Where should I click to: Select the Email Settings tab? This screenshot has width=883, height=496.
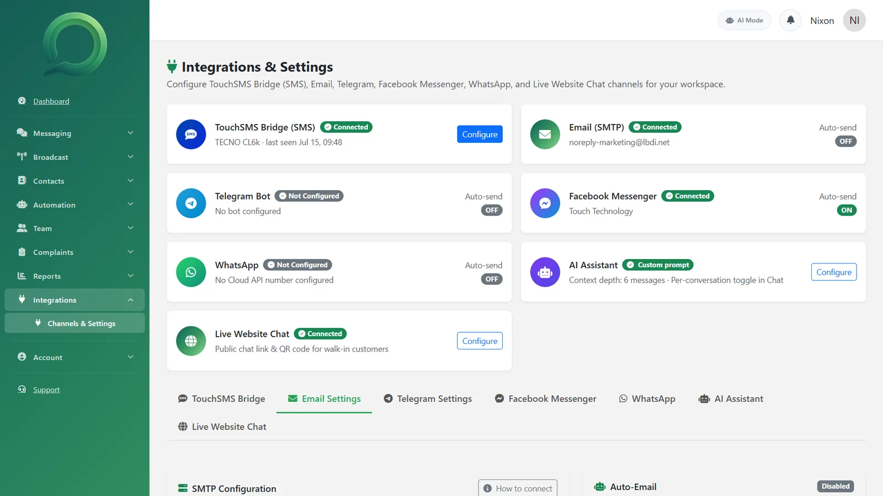click(324, 398)
